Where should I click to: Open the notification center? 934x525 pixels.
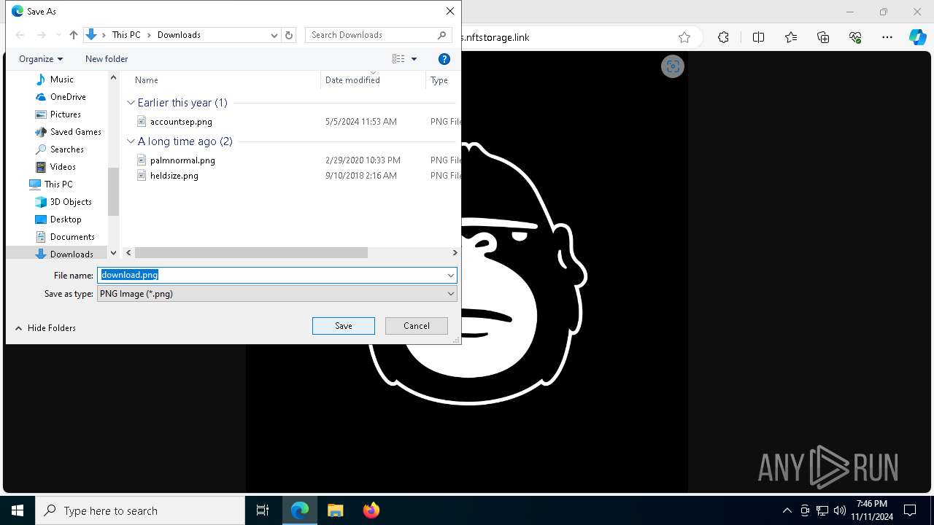910,510
